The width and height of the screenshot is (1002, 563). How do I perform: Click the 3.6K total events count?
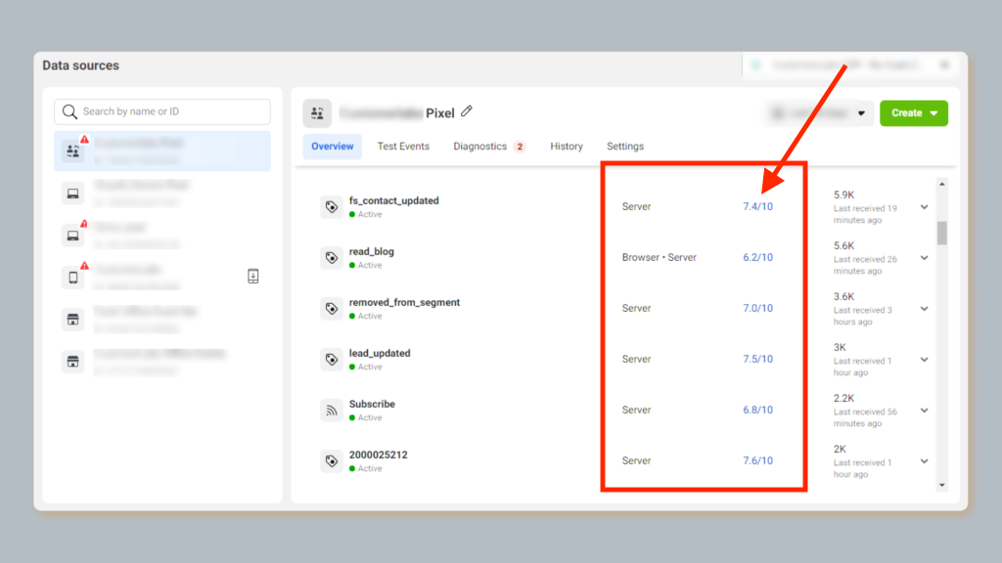(843, 296)
